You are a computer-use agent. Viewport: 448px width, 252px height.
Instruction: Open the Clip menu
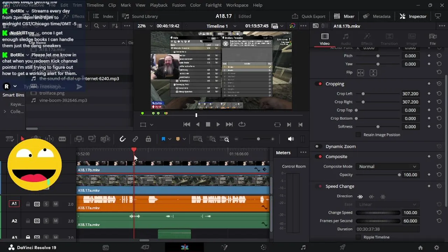point(112,5)
